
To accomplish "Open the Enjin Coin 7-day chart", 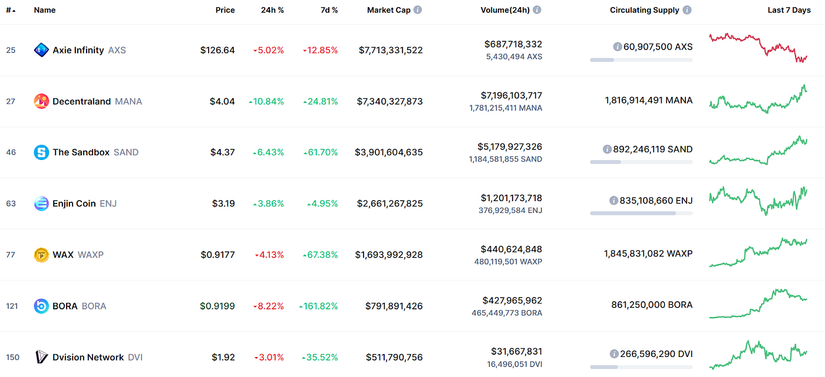I will (x=758, y=201).
